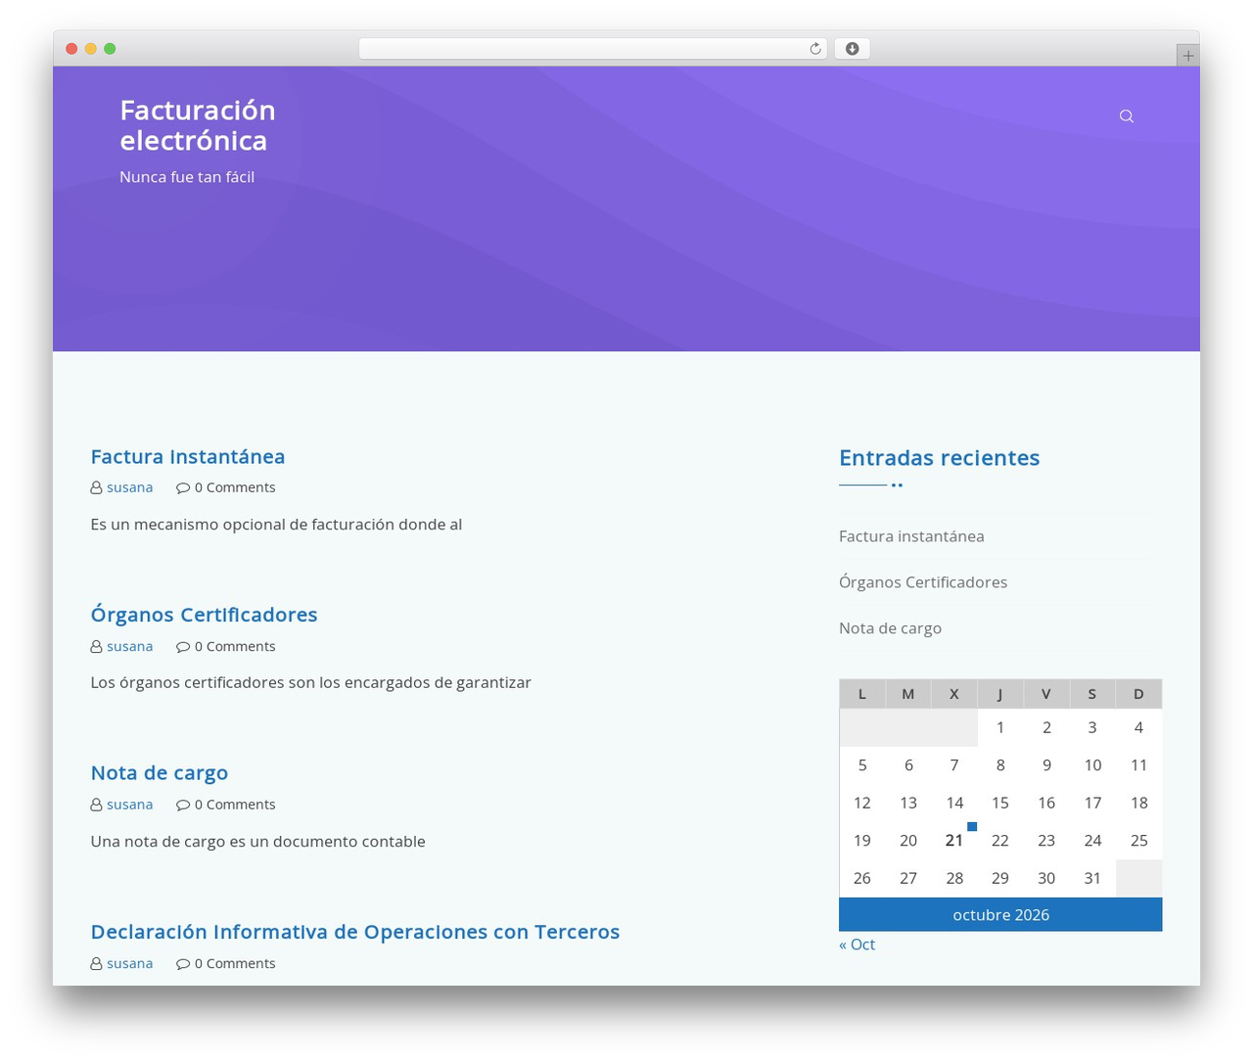Image resolution: width=1253 pixels, height=1061 pixels.
Task: Click calendar day 15
Action: coord(1000,804)
